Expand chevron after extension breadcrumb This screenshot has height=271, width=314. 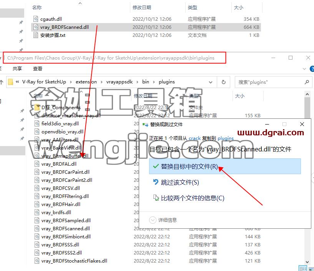point(101,82)
